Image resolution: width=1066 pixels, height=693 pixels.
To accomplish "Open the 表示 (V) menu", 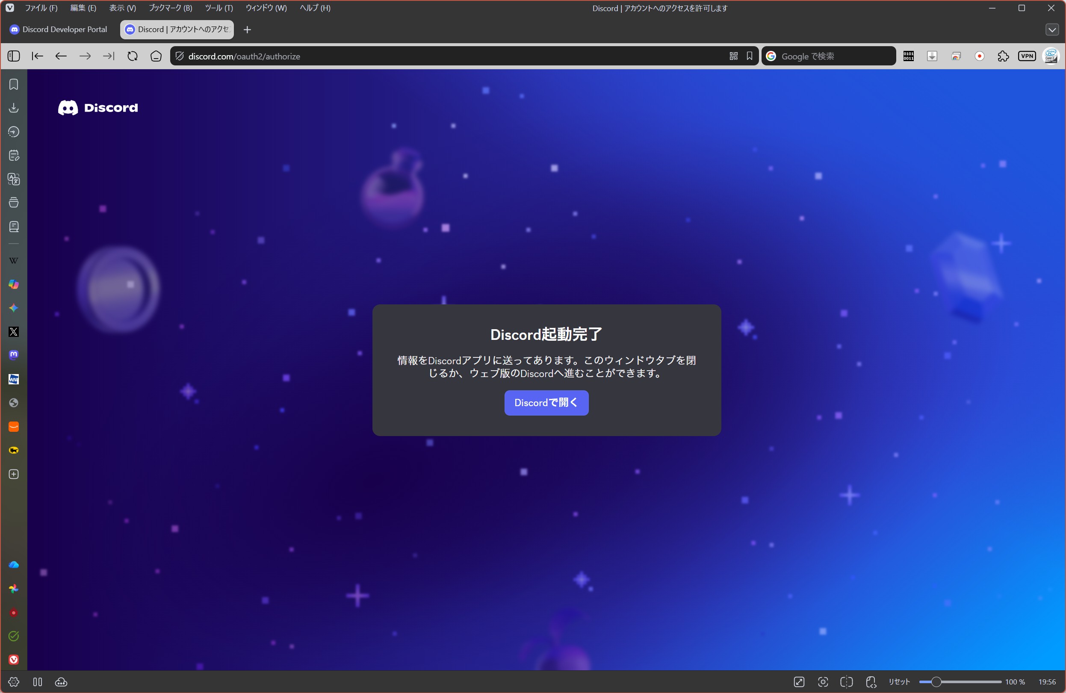I will tap(123, 8).
